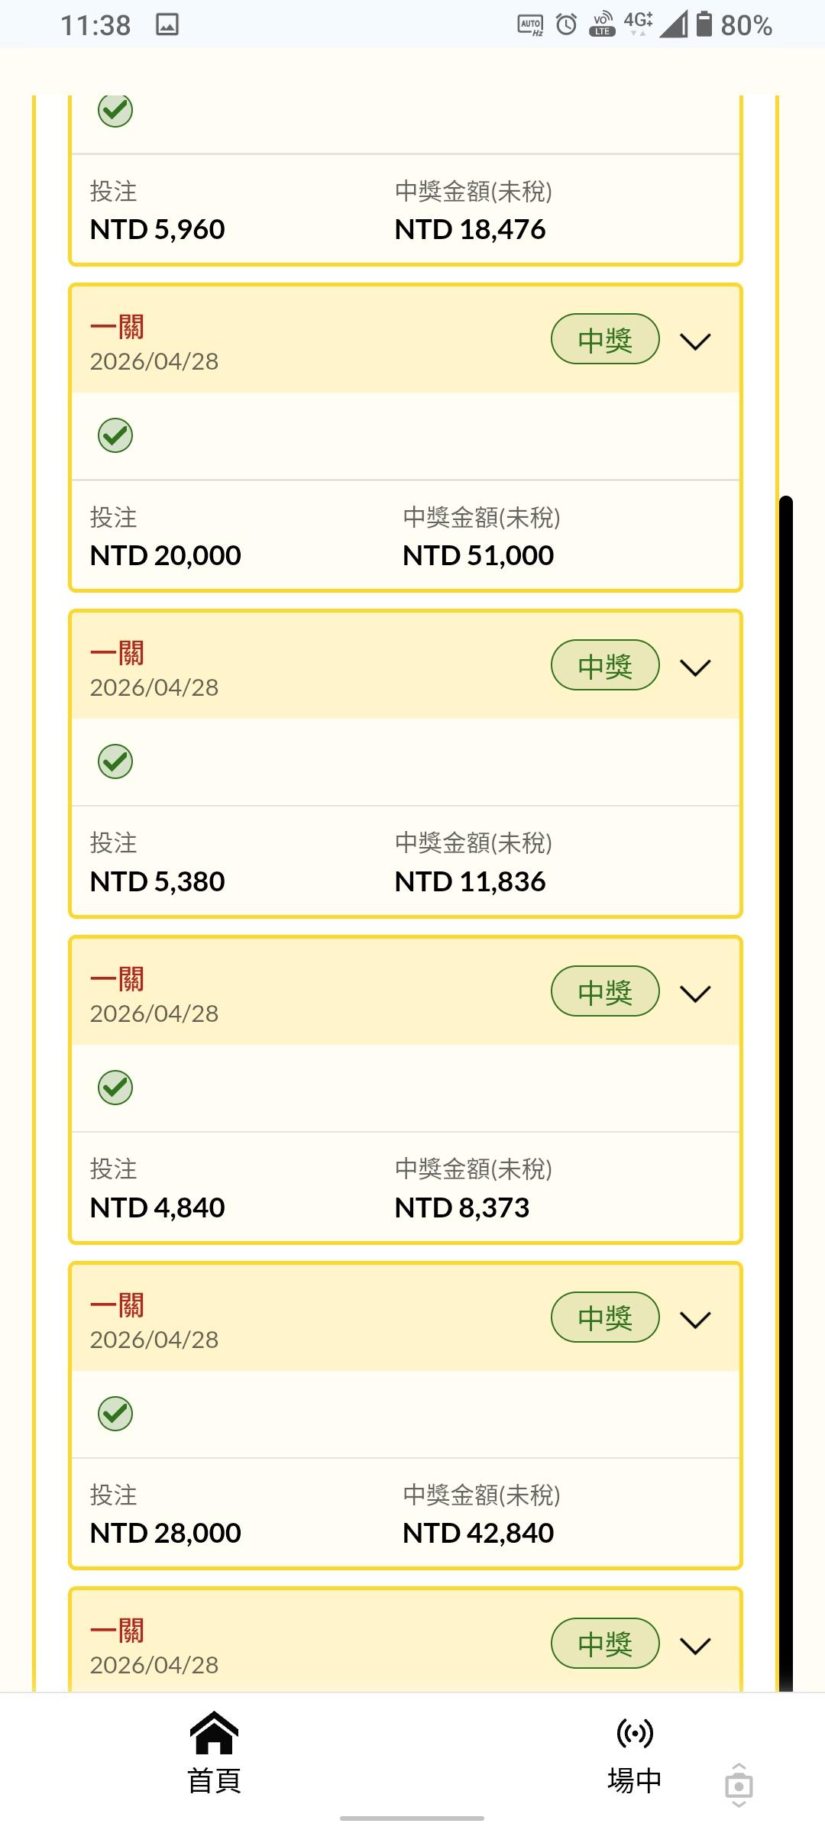Screen dimensions: 825x1833
Task: Tap the battery status icon
Action: pyautogui.click(x=704, y=24)
